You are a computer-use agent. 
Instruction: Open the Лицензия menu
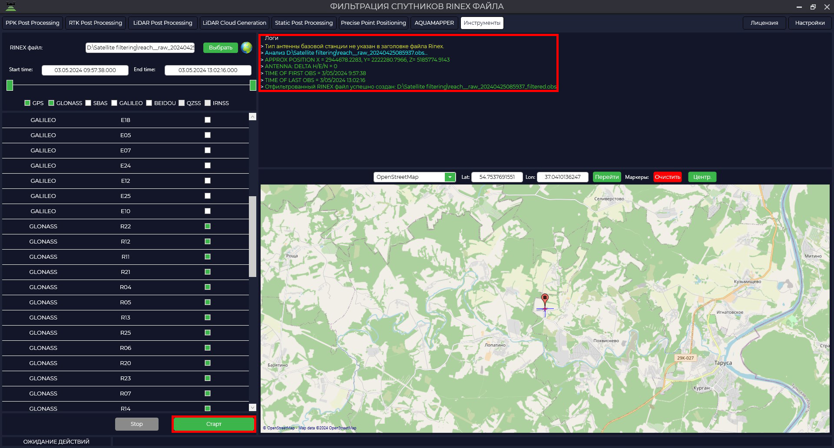(764, 23)
